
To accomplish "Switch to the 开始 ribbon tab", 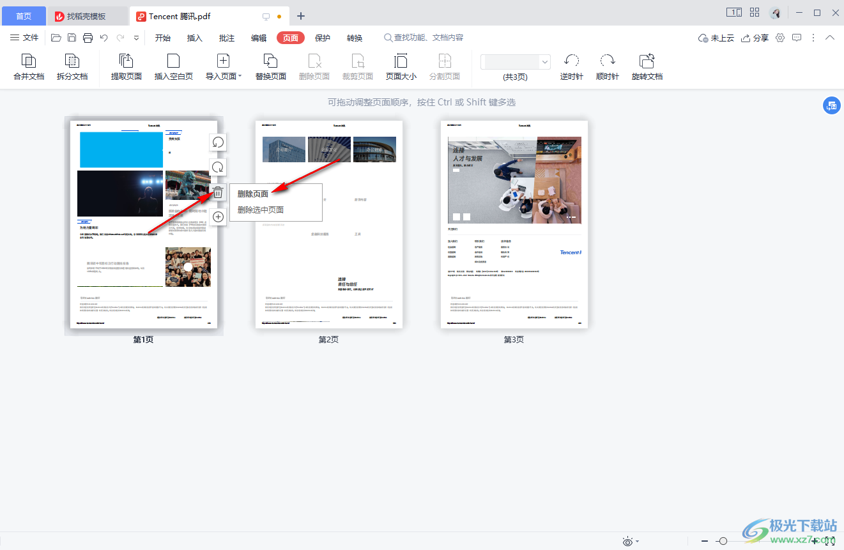I will coord(163,38).
